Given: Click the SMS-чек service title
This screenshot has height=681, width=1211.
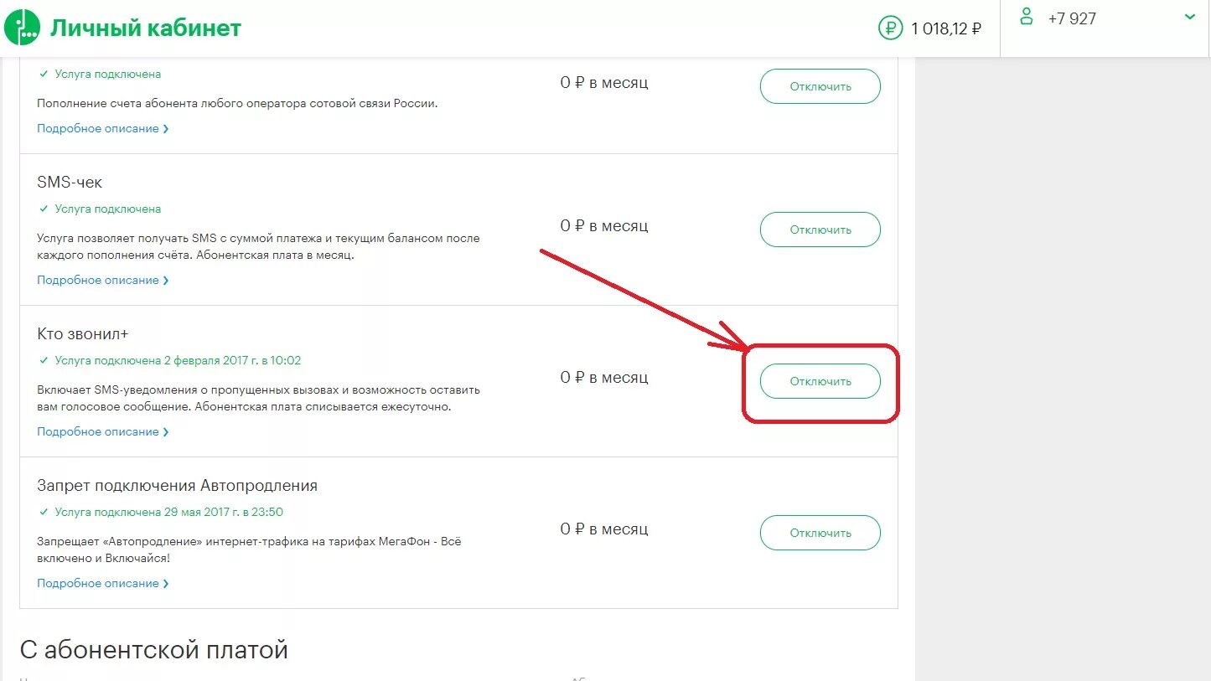Looking at the screenshot, I should (70, 182).
